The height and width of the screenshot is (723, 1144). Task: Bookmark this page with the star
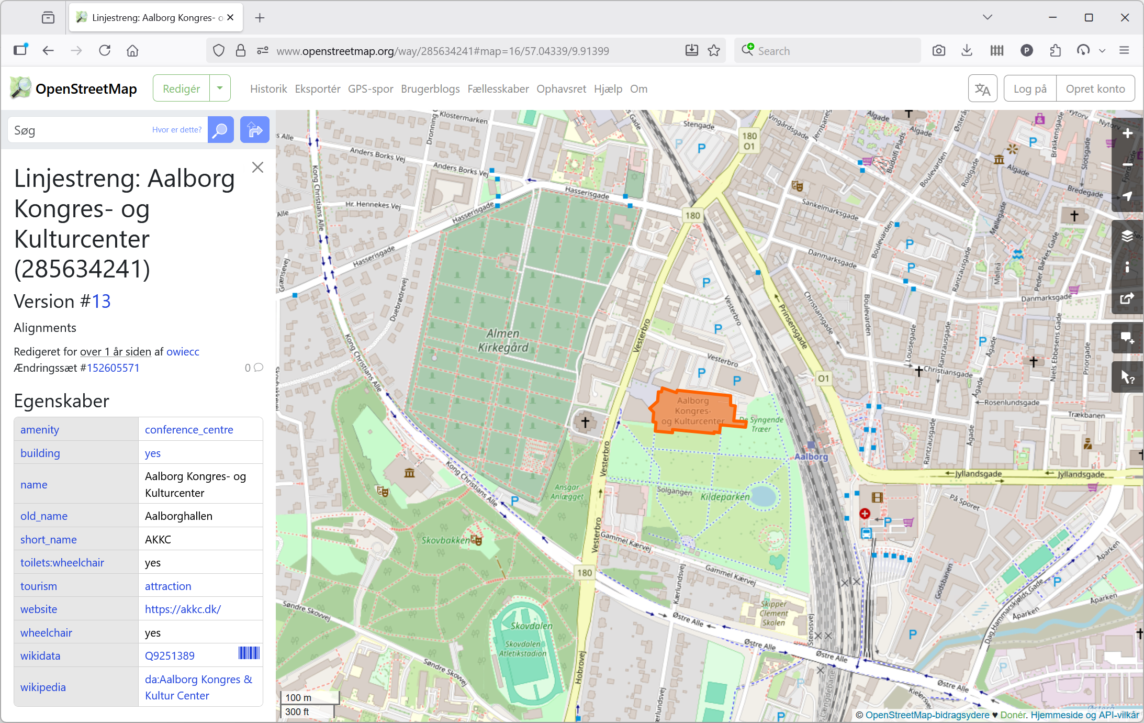pyautogui.click(x=714, y=51)
